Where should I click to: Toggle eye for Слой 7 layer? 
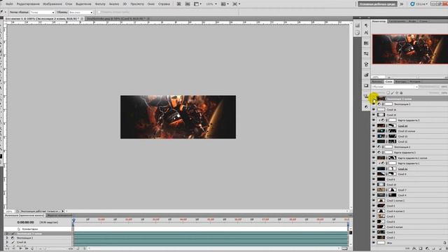373,190
